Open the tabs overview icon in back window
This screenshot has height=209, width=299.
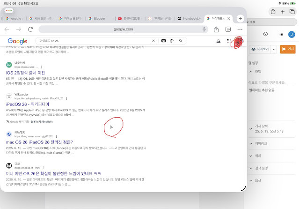[292, 12]
